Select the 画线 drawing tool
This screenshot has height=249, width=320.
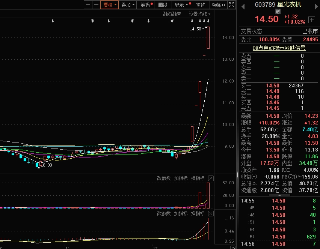pyautogui.click(x=163, y=5)
